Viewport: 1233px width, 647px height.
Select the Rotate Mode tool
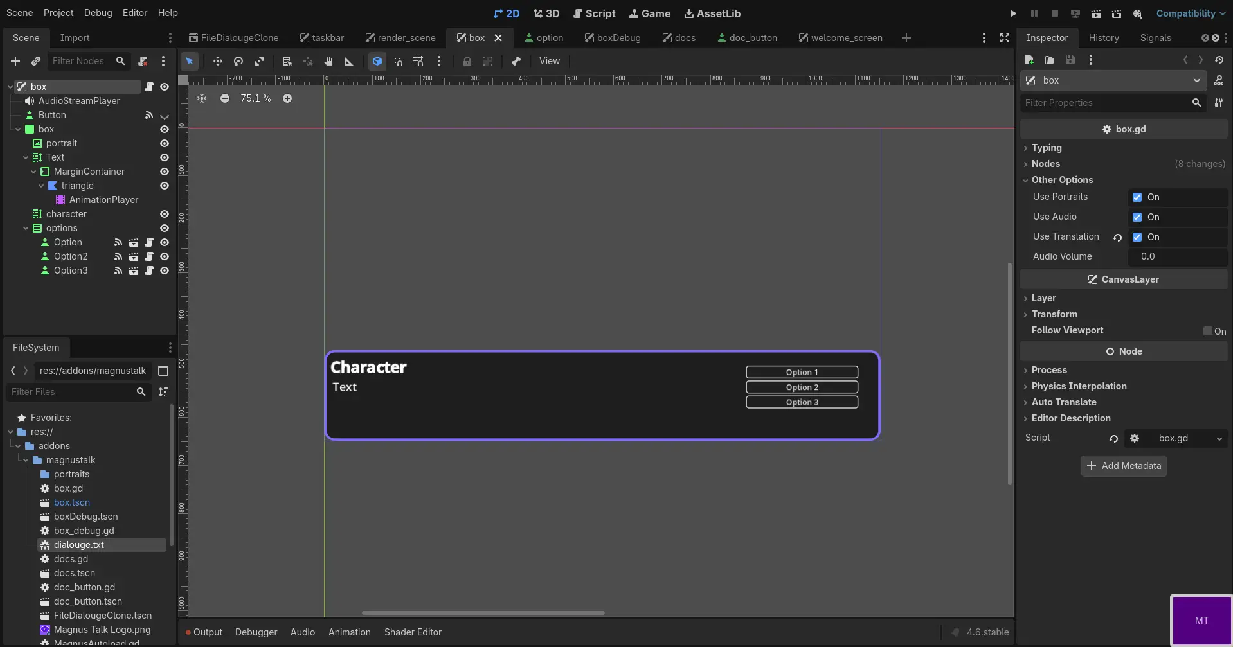(239, 61)
